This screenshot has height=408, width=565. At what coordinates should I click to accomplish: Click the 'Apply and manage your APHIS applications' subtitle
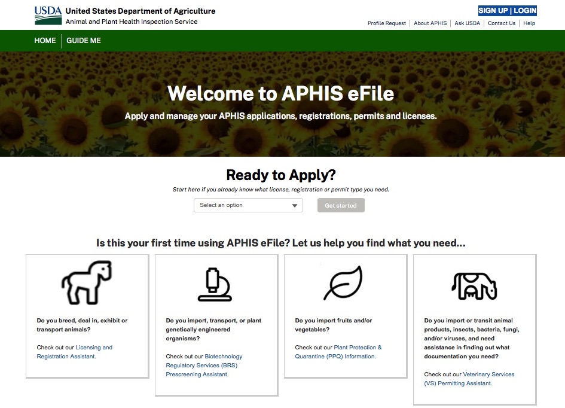click(280, 116)
